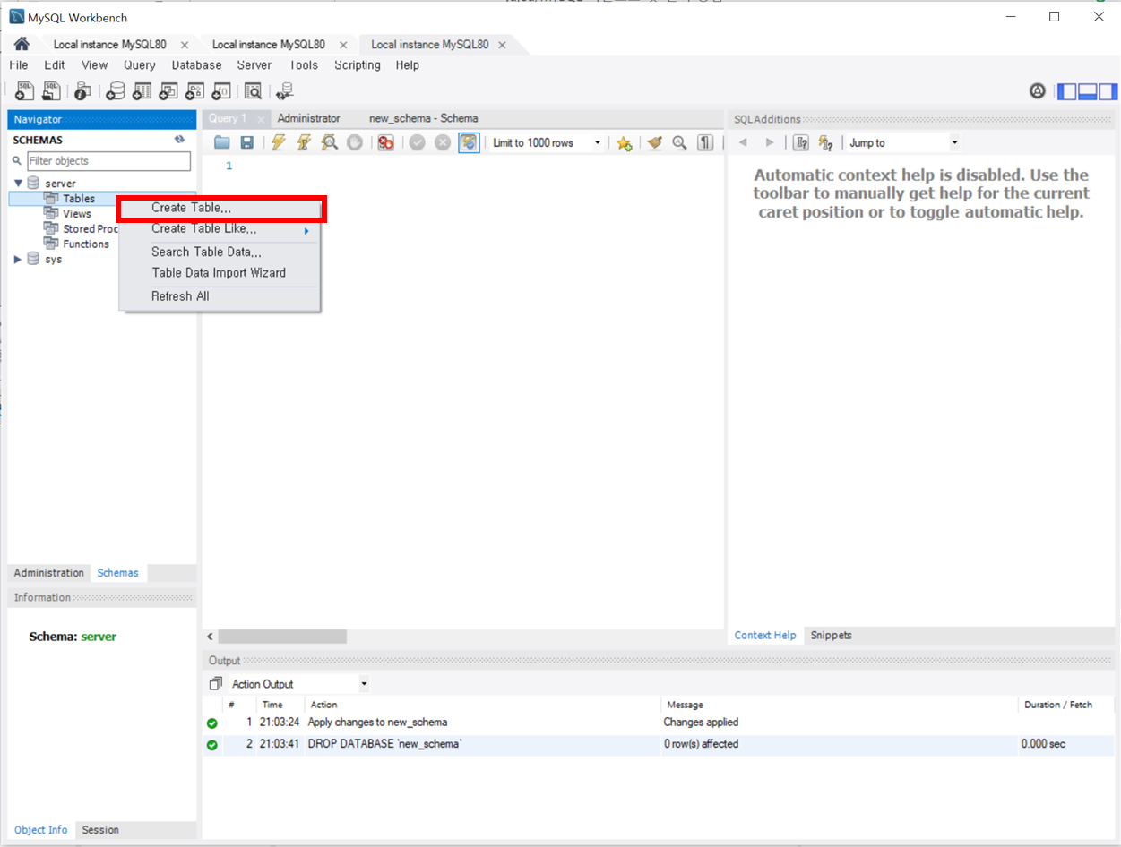
Task: Open the home screen tab icon
Action: tap(22, 44)
